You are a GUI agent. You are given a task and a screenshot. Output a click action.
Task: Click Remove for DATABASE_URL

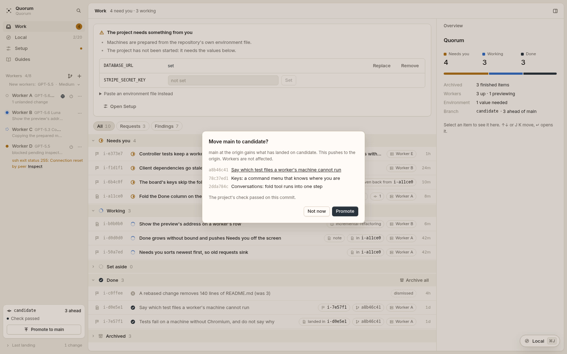410,66
